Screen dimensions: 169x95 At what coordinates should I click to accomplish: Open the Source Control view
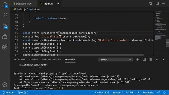click(x=5, y=26)
